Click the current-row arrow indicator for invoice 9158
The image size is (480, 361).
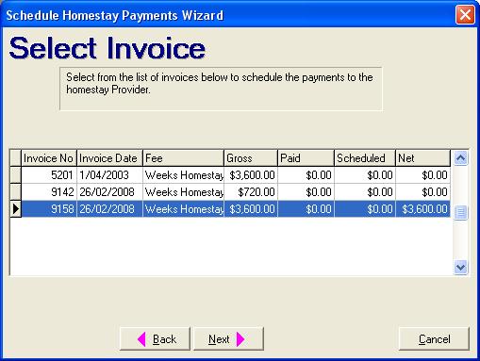[15, 209]
